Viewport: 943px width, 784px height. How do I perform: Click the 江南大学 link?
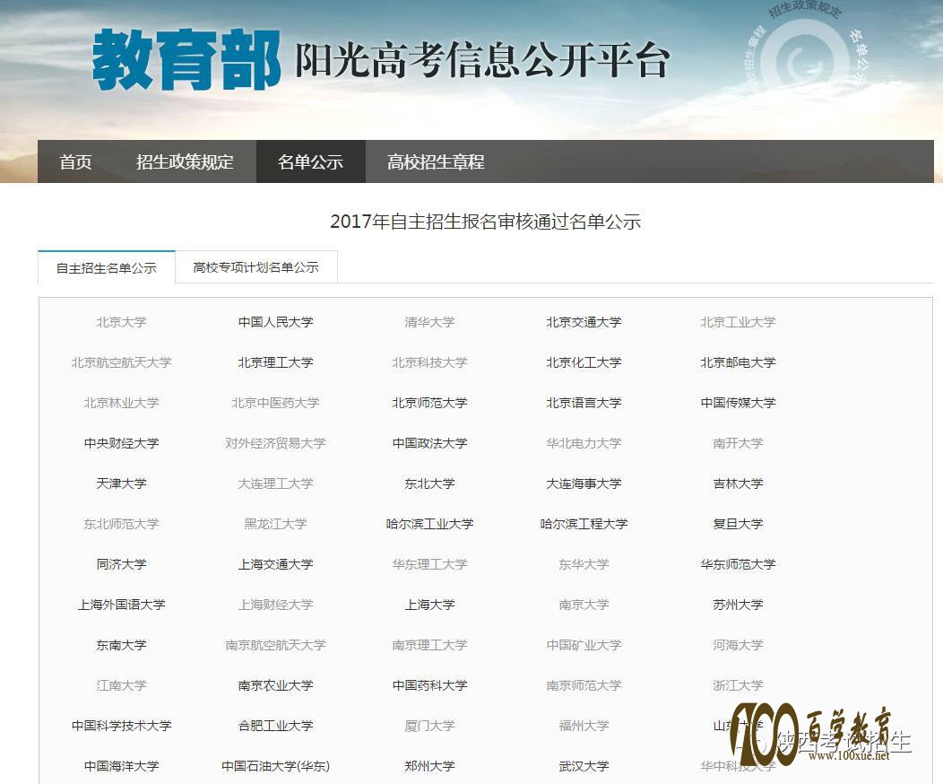[x=122, y=684]
